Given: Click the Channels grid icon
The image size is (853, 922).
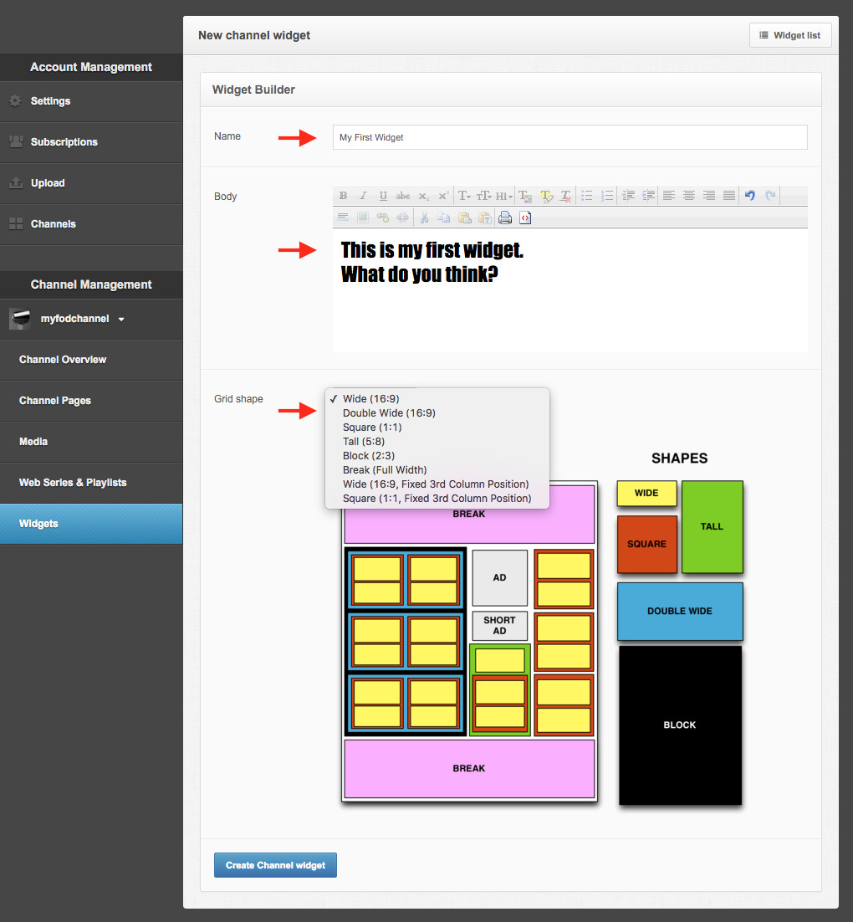Looking at the screenshot, I should (x=16, y=224).
